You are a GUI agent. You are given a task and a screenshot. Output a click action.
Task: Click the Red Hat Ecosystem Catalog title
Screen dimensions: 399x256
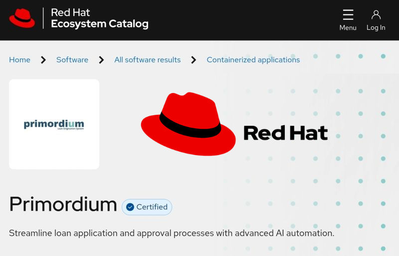click(99, 18)
